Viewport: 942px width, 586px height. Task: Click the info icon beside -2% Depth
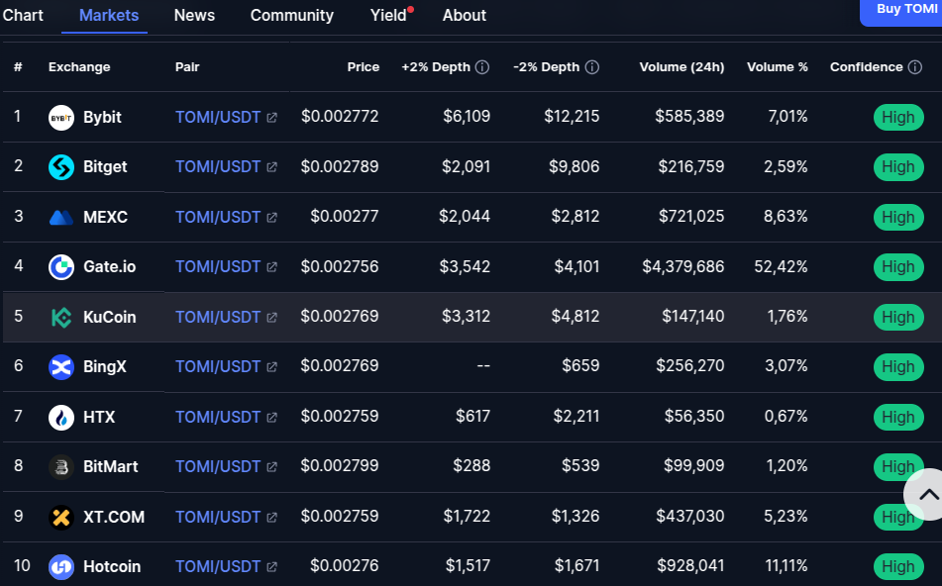[592, 67]
